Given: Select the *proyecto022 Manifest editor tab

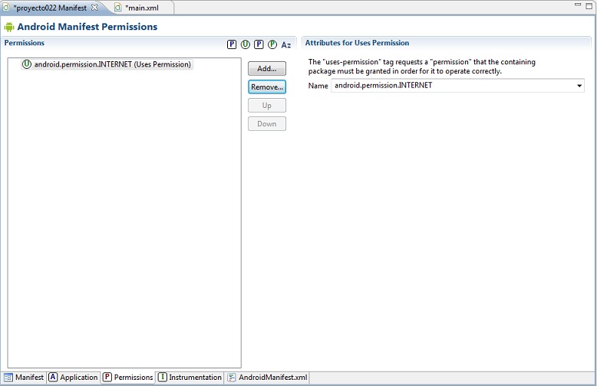Looking at the screenshot, I should tap(50, 8).
